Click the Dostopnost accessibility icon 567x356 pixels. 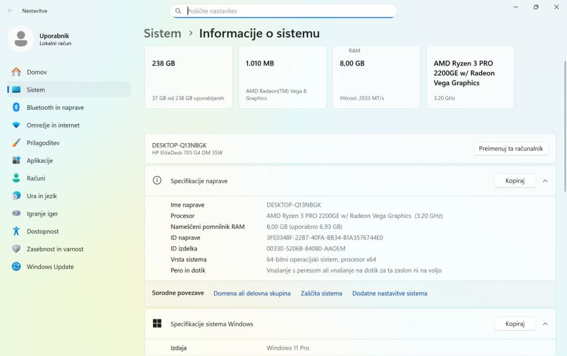[x=17, y=231]
